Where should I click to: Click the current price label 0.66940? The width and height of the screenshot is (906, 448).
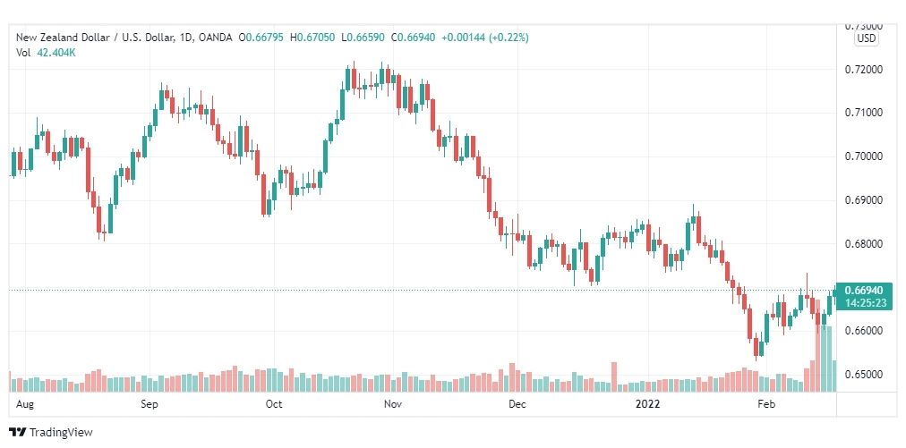[x=864, y=291]
